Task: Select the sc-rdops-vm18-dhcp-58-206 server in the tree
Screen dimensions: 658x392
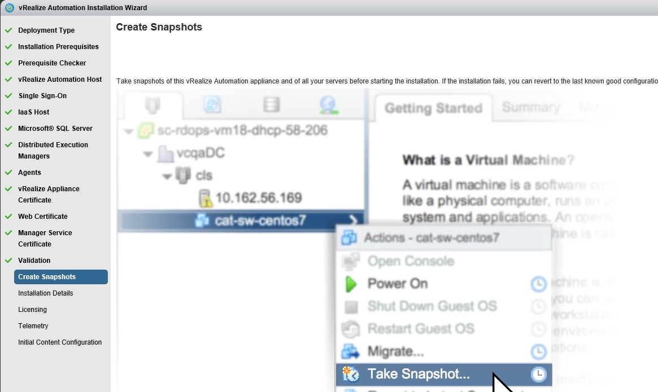Action: (x=242, y=130)
